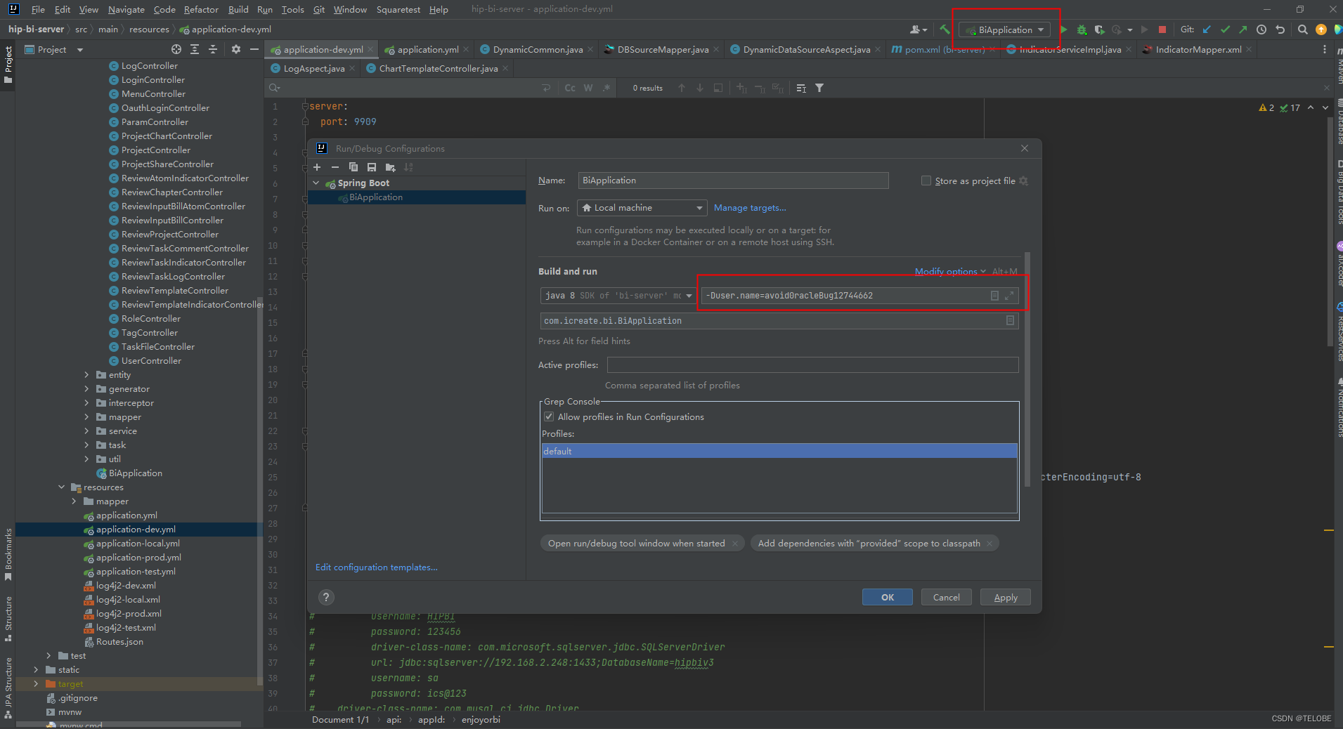This screenshot has height=729, width=1343.
Task: Collapse all nodes in Project panel
Action: pyautogui.click(x=213, y=49)
